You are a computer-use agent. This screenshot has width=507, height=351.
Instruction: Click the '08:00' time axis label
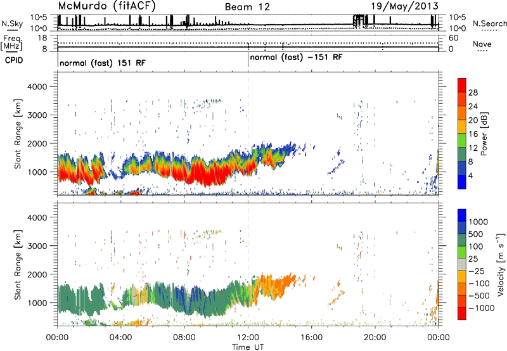pos(184,338)
